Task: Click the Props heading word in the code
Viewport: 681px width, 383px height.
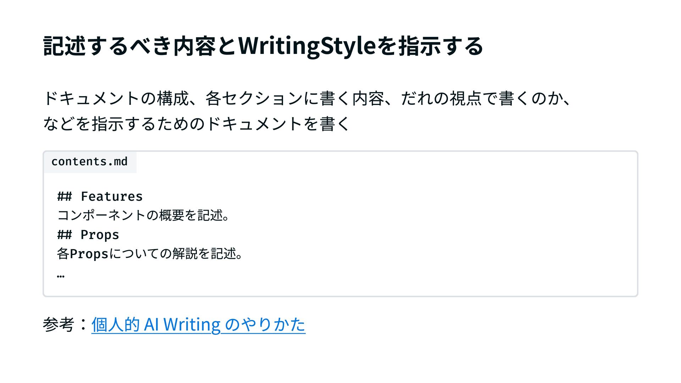Action: (x=100, y=235)
